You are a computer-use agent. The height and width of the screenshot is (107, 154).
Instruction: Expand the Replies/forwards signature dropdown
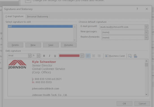pos(146,37)
